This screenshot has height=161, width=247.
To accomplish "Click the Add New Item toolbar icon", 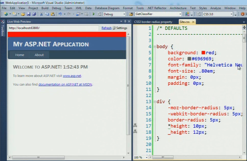I will (14, 14).
